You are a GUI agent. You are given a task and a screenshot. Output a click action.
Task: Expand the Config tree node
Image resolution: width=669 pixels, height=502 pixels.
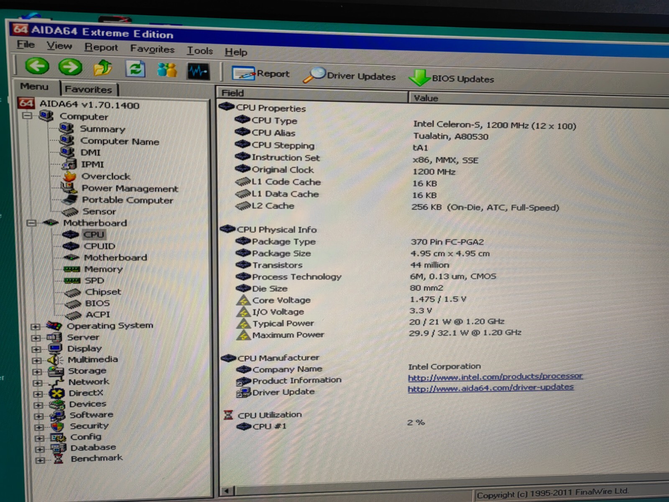(40, 438)
